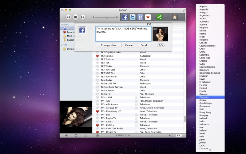Viewport: 246px width, 154px height.
Task: Skip to the previous station with rewind button
Action: click(68, 17)
